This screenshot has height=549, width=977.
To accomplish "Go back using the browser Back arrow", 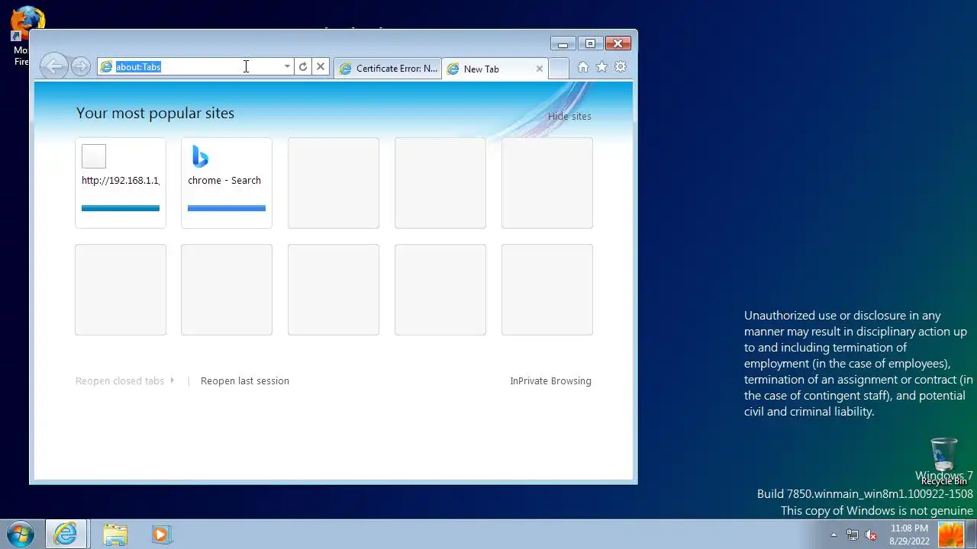I will pyautogui.click(x=54, y=66).
